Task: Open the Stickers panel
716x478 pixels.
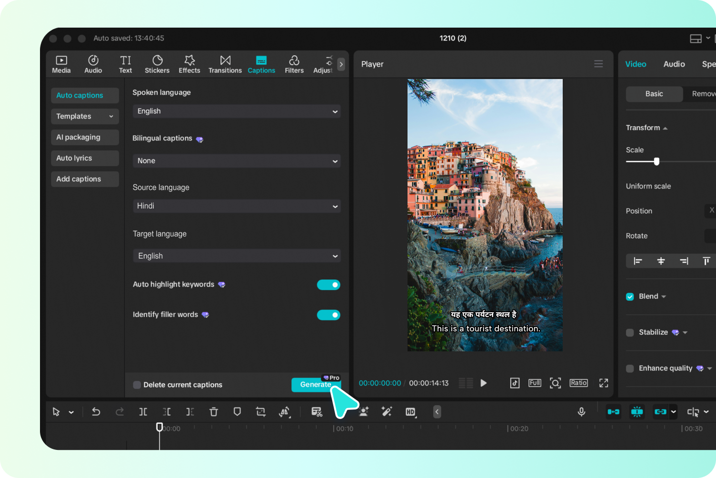Action: coord(157,64)
